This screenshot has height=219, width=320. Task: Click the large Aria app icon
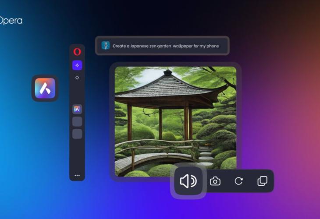point(45,88)
